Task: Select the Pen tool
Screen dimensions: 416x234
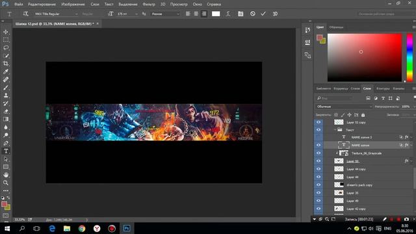Action: pos(6,143)
